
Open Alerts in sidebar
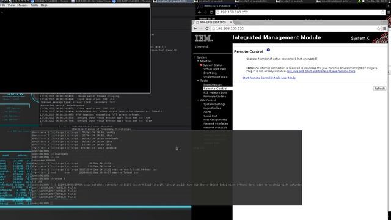pos(207,112)
